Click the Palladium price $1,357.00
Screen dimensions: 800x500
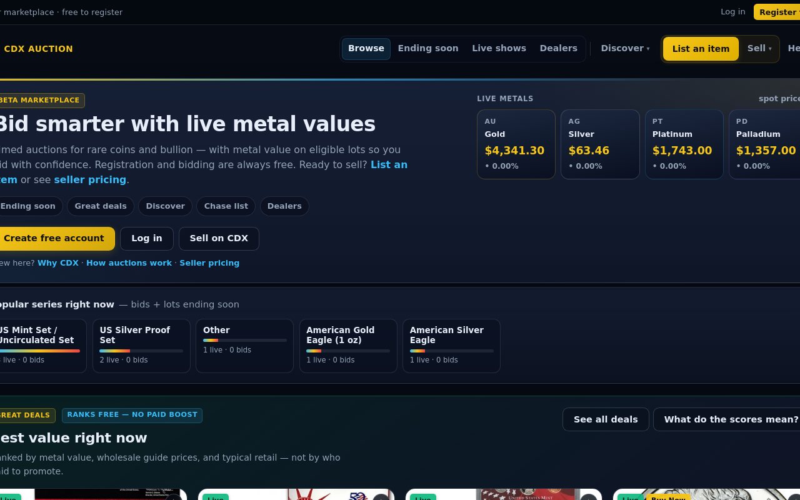(766, 151)
